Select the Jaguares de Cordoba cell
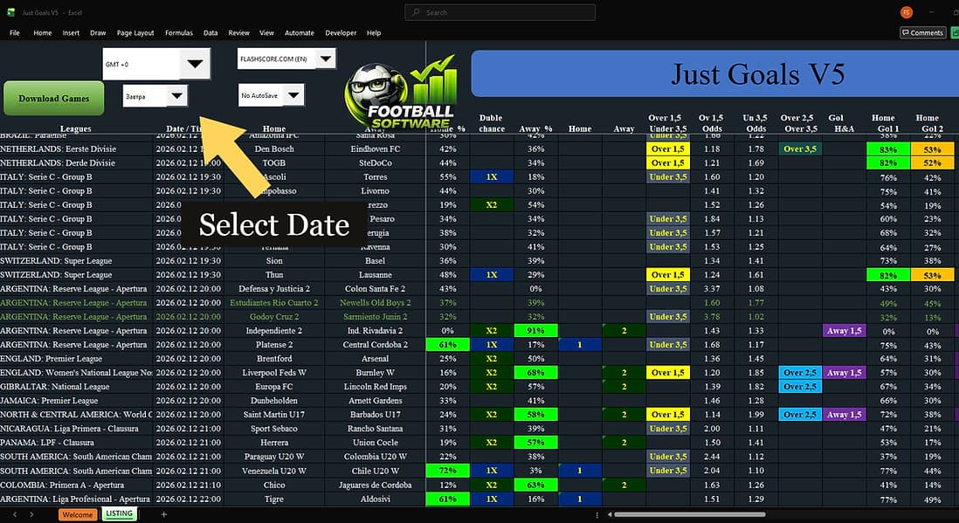 (375, 485)
